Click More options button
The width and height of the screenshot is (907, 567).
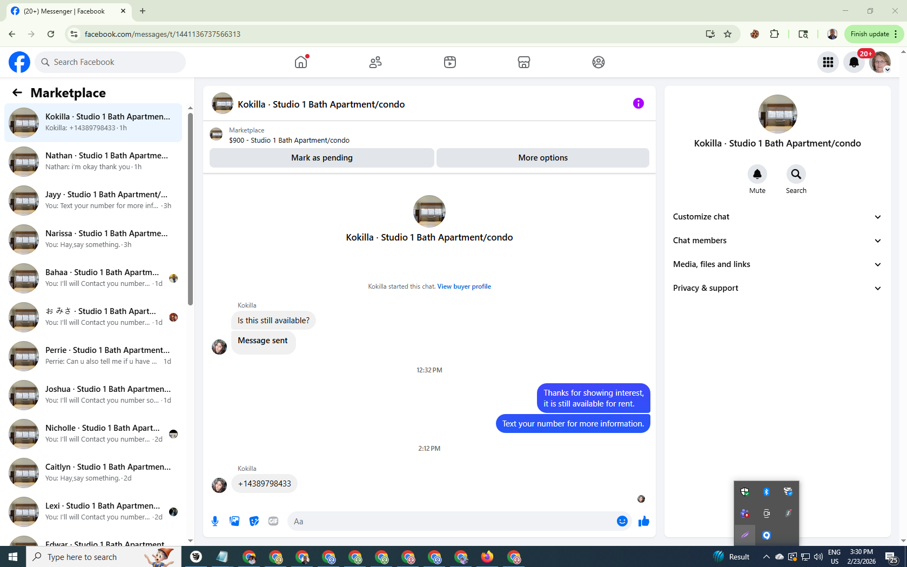coord(543,158)
